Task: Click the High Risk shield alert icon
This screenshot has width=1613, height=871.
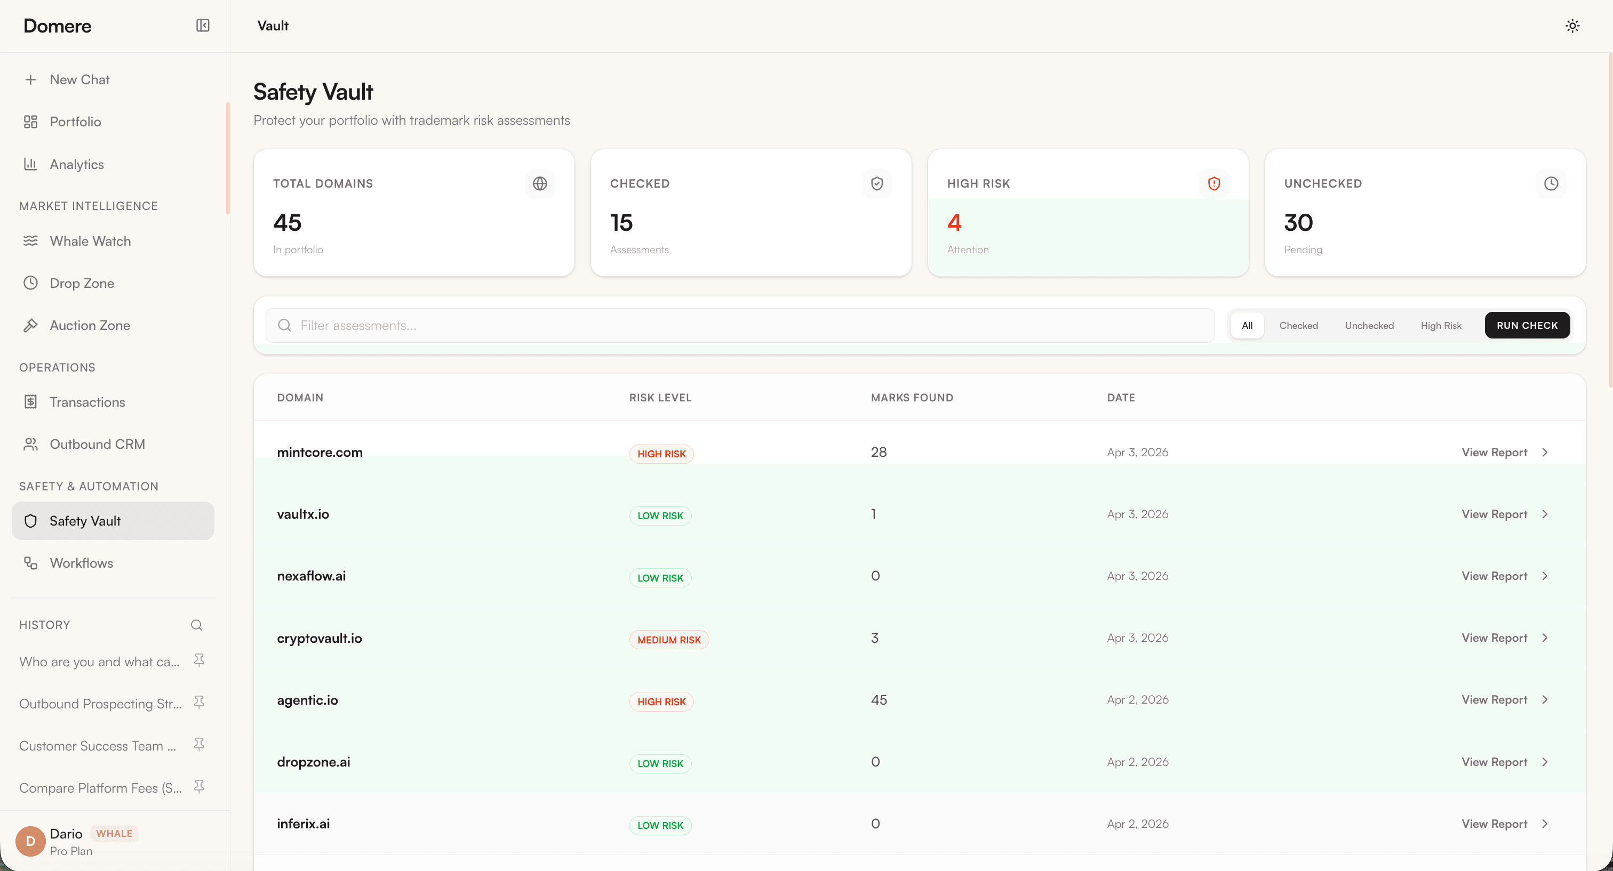Action: tap(1213, 183)
